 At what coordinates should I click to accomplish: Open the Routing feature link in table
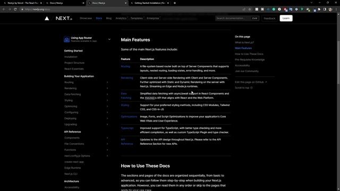point(125,66)
